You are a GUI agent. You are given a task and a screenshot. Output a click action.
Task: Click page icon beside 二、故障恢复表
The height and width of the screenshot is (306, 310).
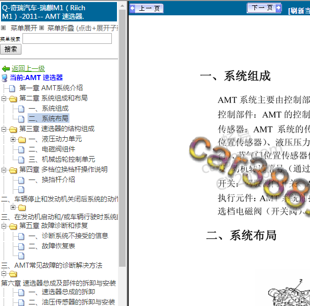tap(21, 246)
